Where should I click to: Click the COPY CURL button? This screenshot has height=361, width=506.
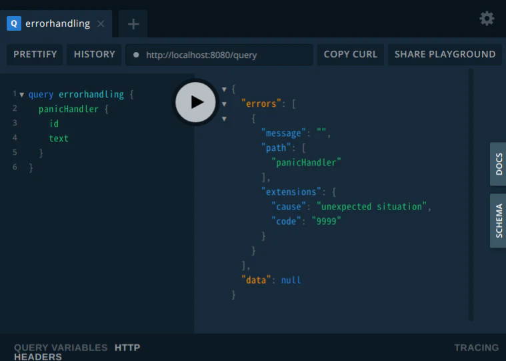point(351,54)
